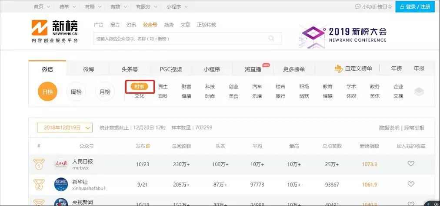Click the Newrank logo
Screen dimensions: 440x206
click(x=54, y=31)
